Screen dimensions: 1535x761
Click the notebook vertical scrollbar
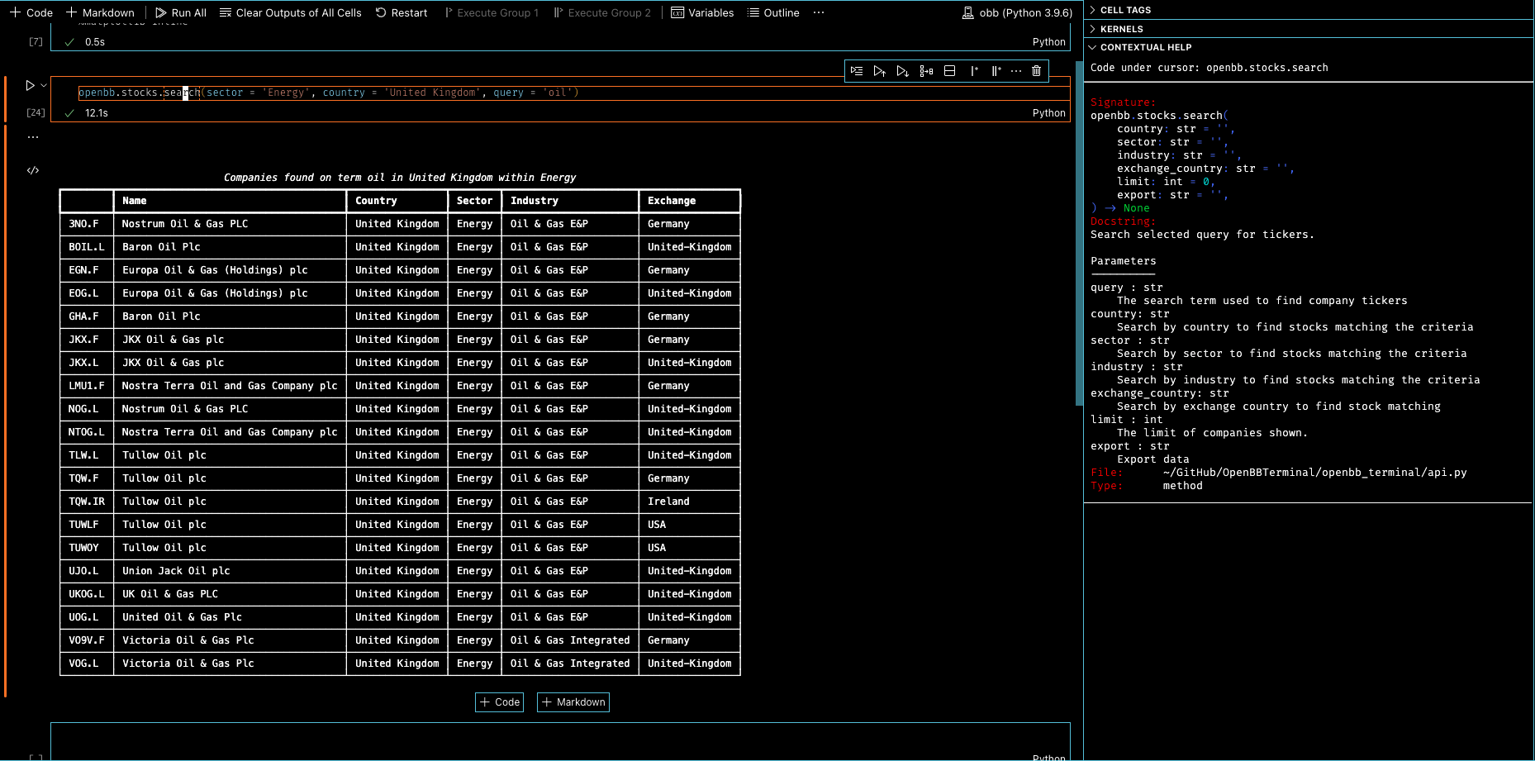1079,233
